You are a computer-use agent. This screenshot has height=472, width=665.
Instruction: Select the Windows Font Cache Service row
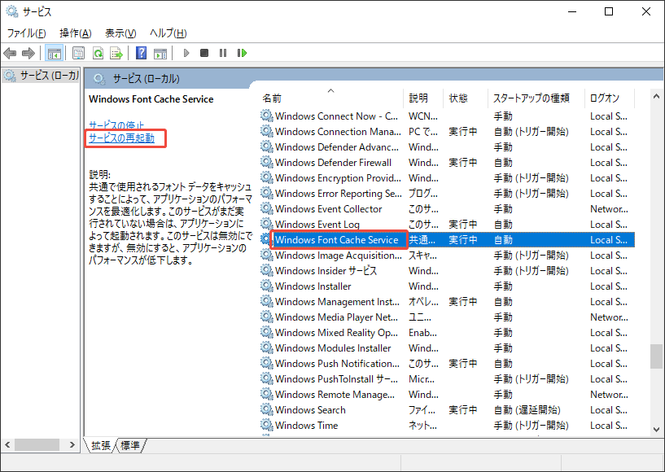click(x=447, y=239)
